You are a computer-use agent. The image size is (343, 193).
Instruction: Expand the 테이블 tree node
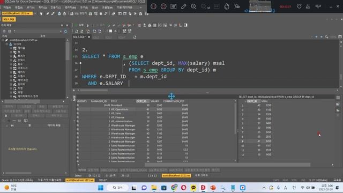coord(11,48)
